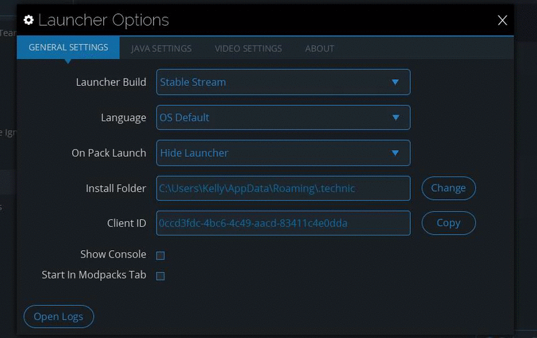The width and height of the screenshot is (537, 338).
Task: Click the Install Folder label
Action: pos(115,188)
